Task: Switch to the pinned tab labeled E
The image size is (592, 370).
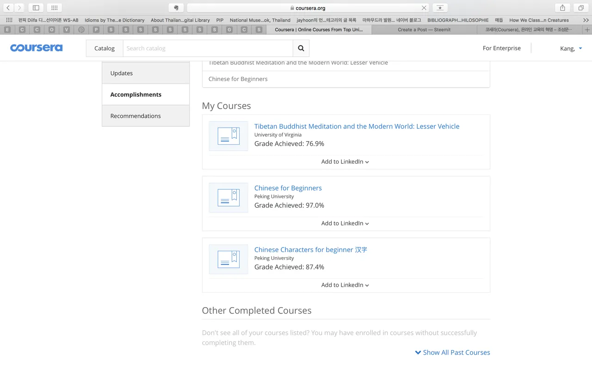Action: (7, 30)
